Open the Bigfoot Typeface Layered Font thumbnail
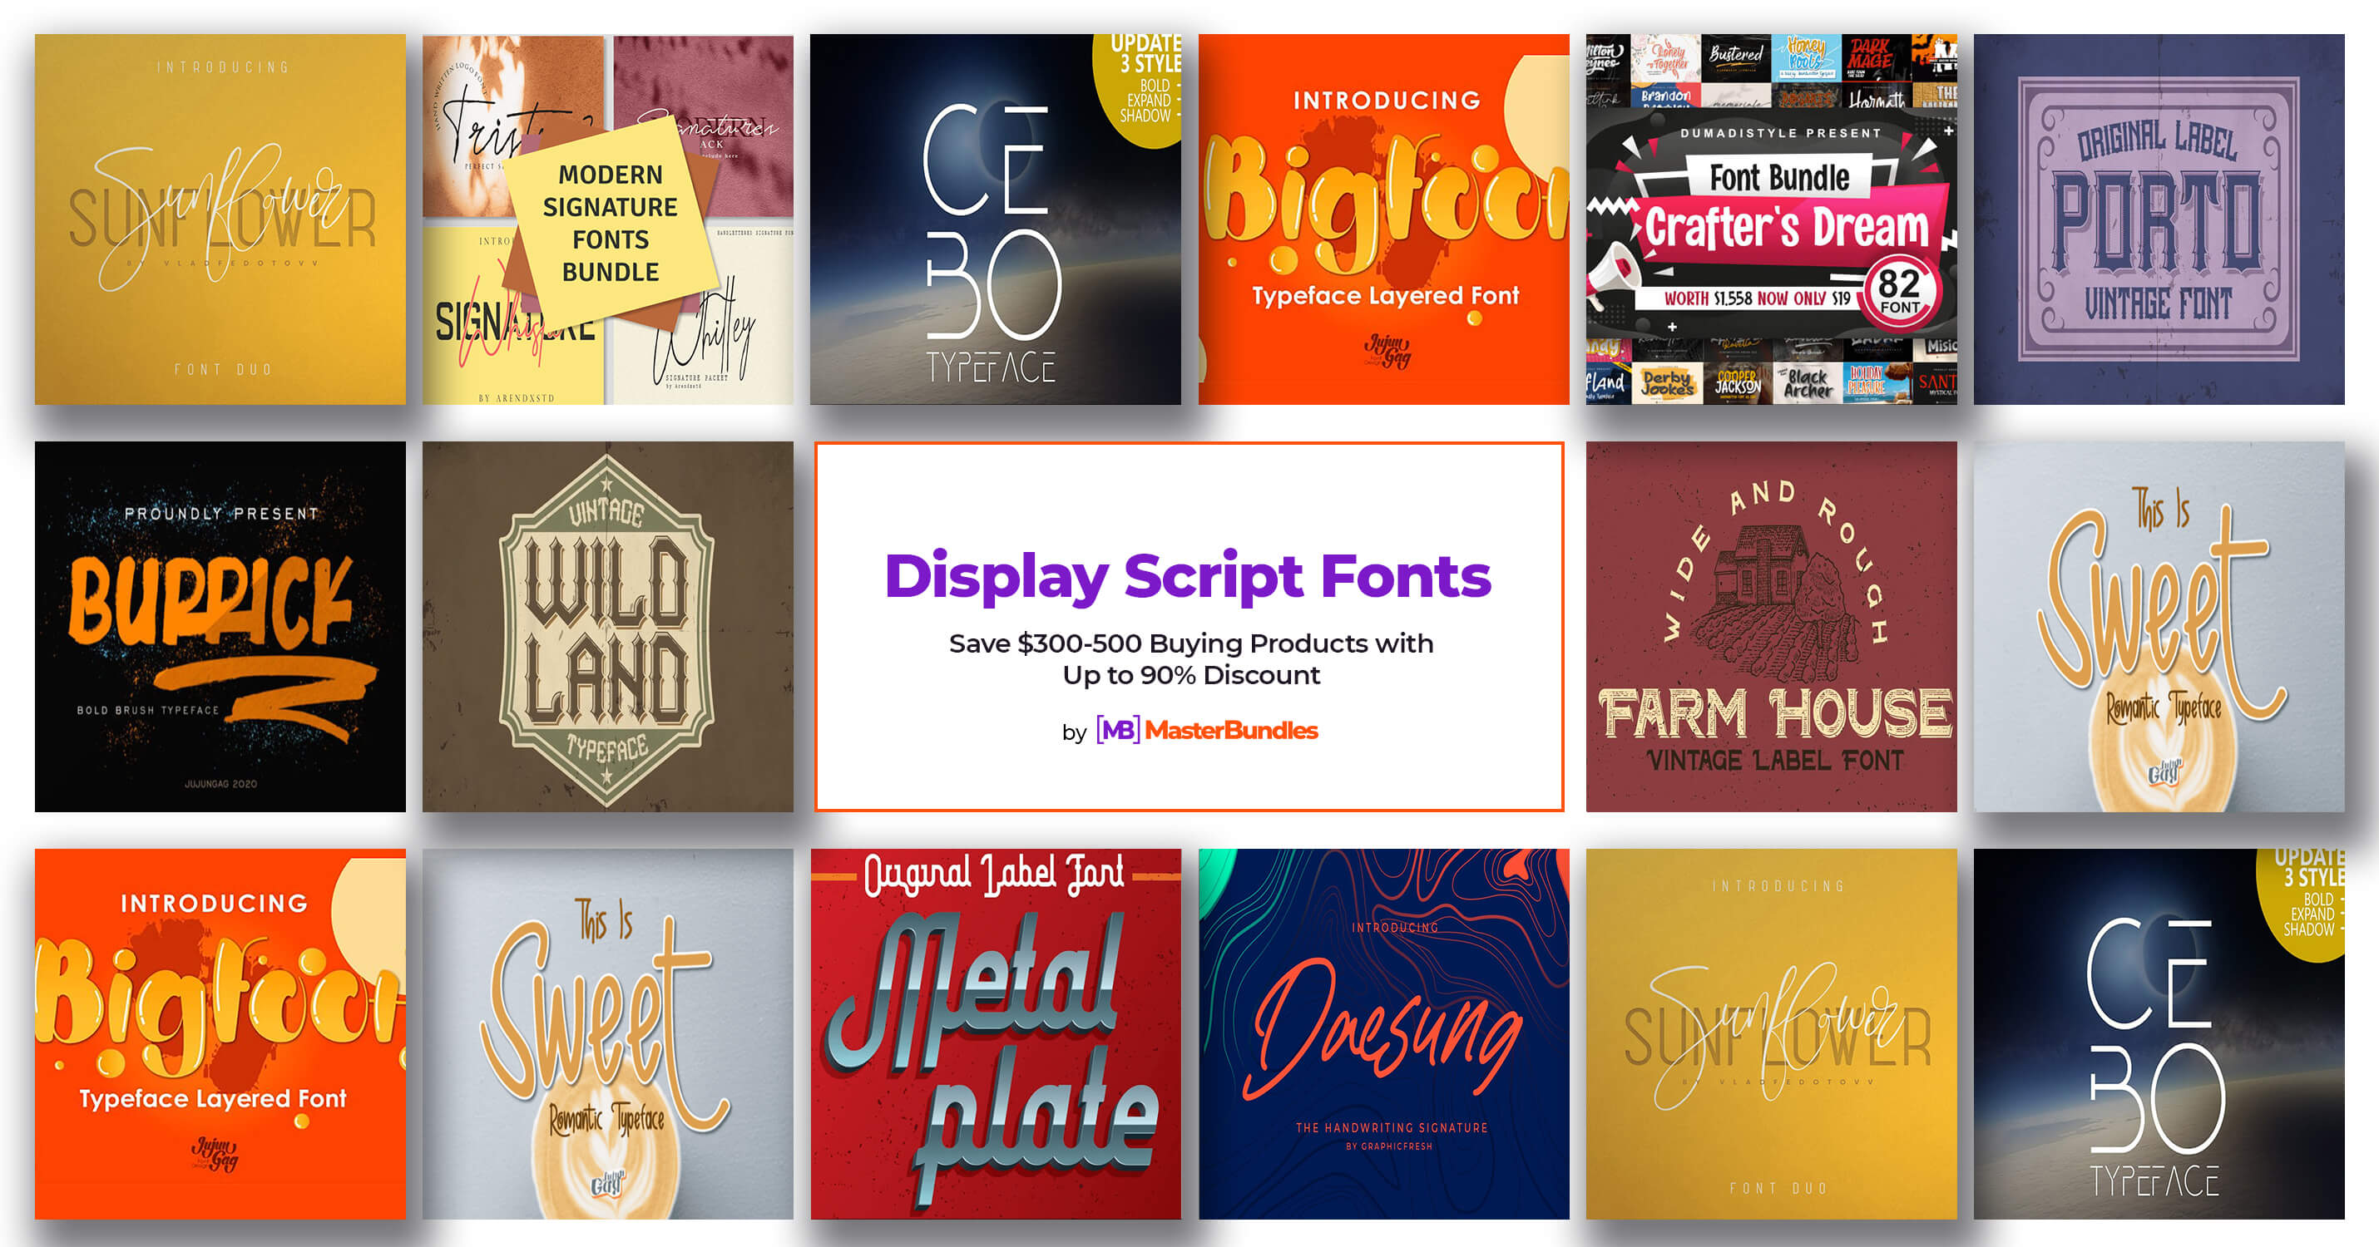Viewport: 2379px width, 1247px height. pos(1382,221)
